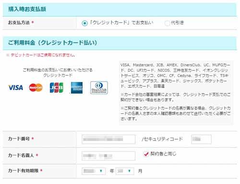Viewport: 240px width, 184px height.
Task: Click the カード名義人 label
Action: point(21,155)
